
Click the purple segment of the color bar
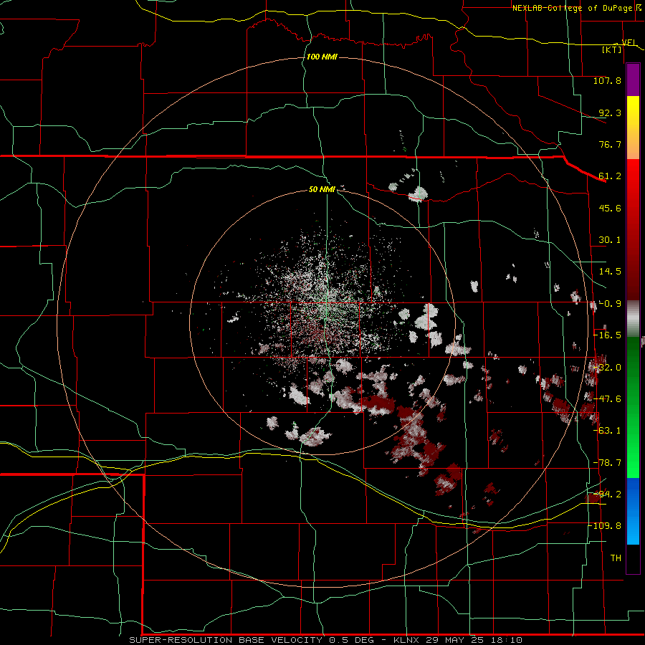(633, 80)
